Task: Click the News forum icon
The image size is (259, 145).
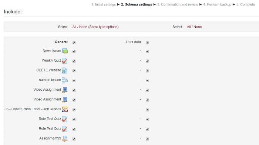Action: (65, 51)
